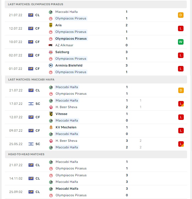Click the world flag icon next to 02.07.22 CF
This screenshot has height=199, width=192.
pyautogui.click(x=31, y=55)
